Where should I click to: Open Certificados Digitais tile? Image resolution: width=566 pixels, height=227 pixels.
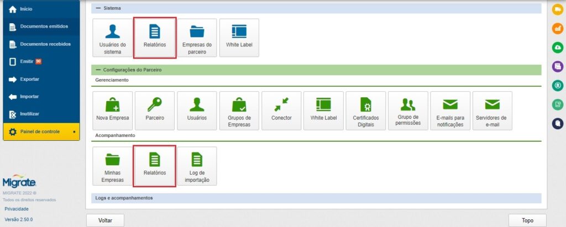pos(366,110)
